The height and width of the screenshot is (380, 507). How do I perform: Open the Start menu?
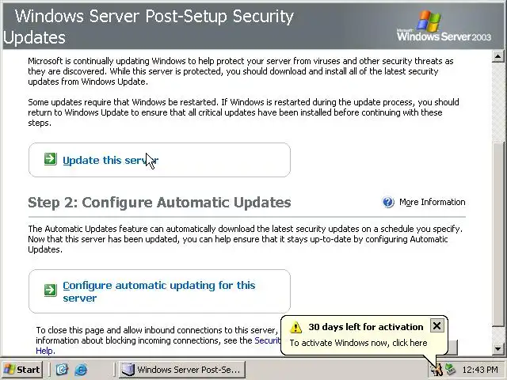click(22, 369)
